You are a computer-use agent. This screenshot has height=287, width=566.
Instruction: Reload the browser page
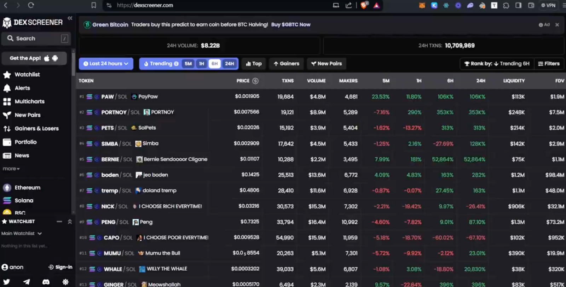point(31,5)
